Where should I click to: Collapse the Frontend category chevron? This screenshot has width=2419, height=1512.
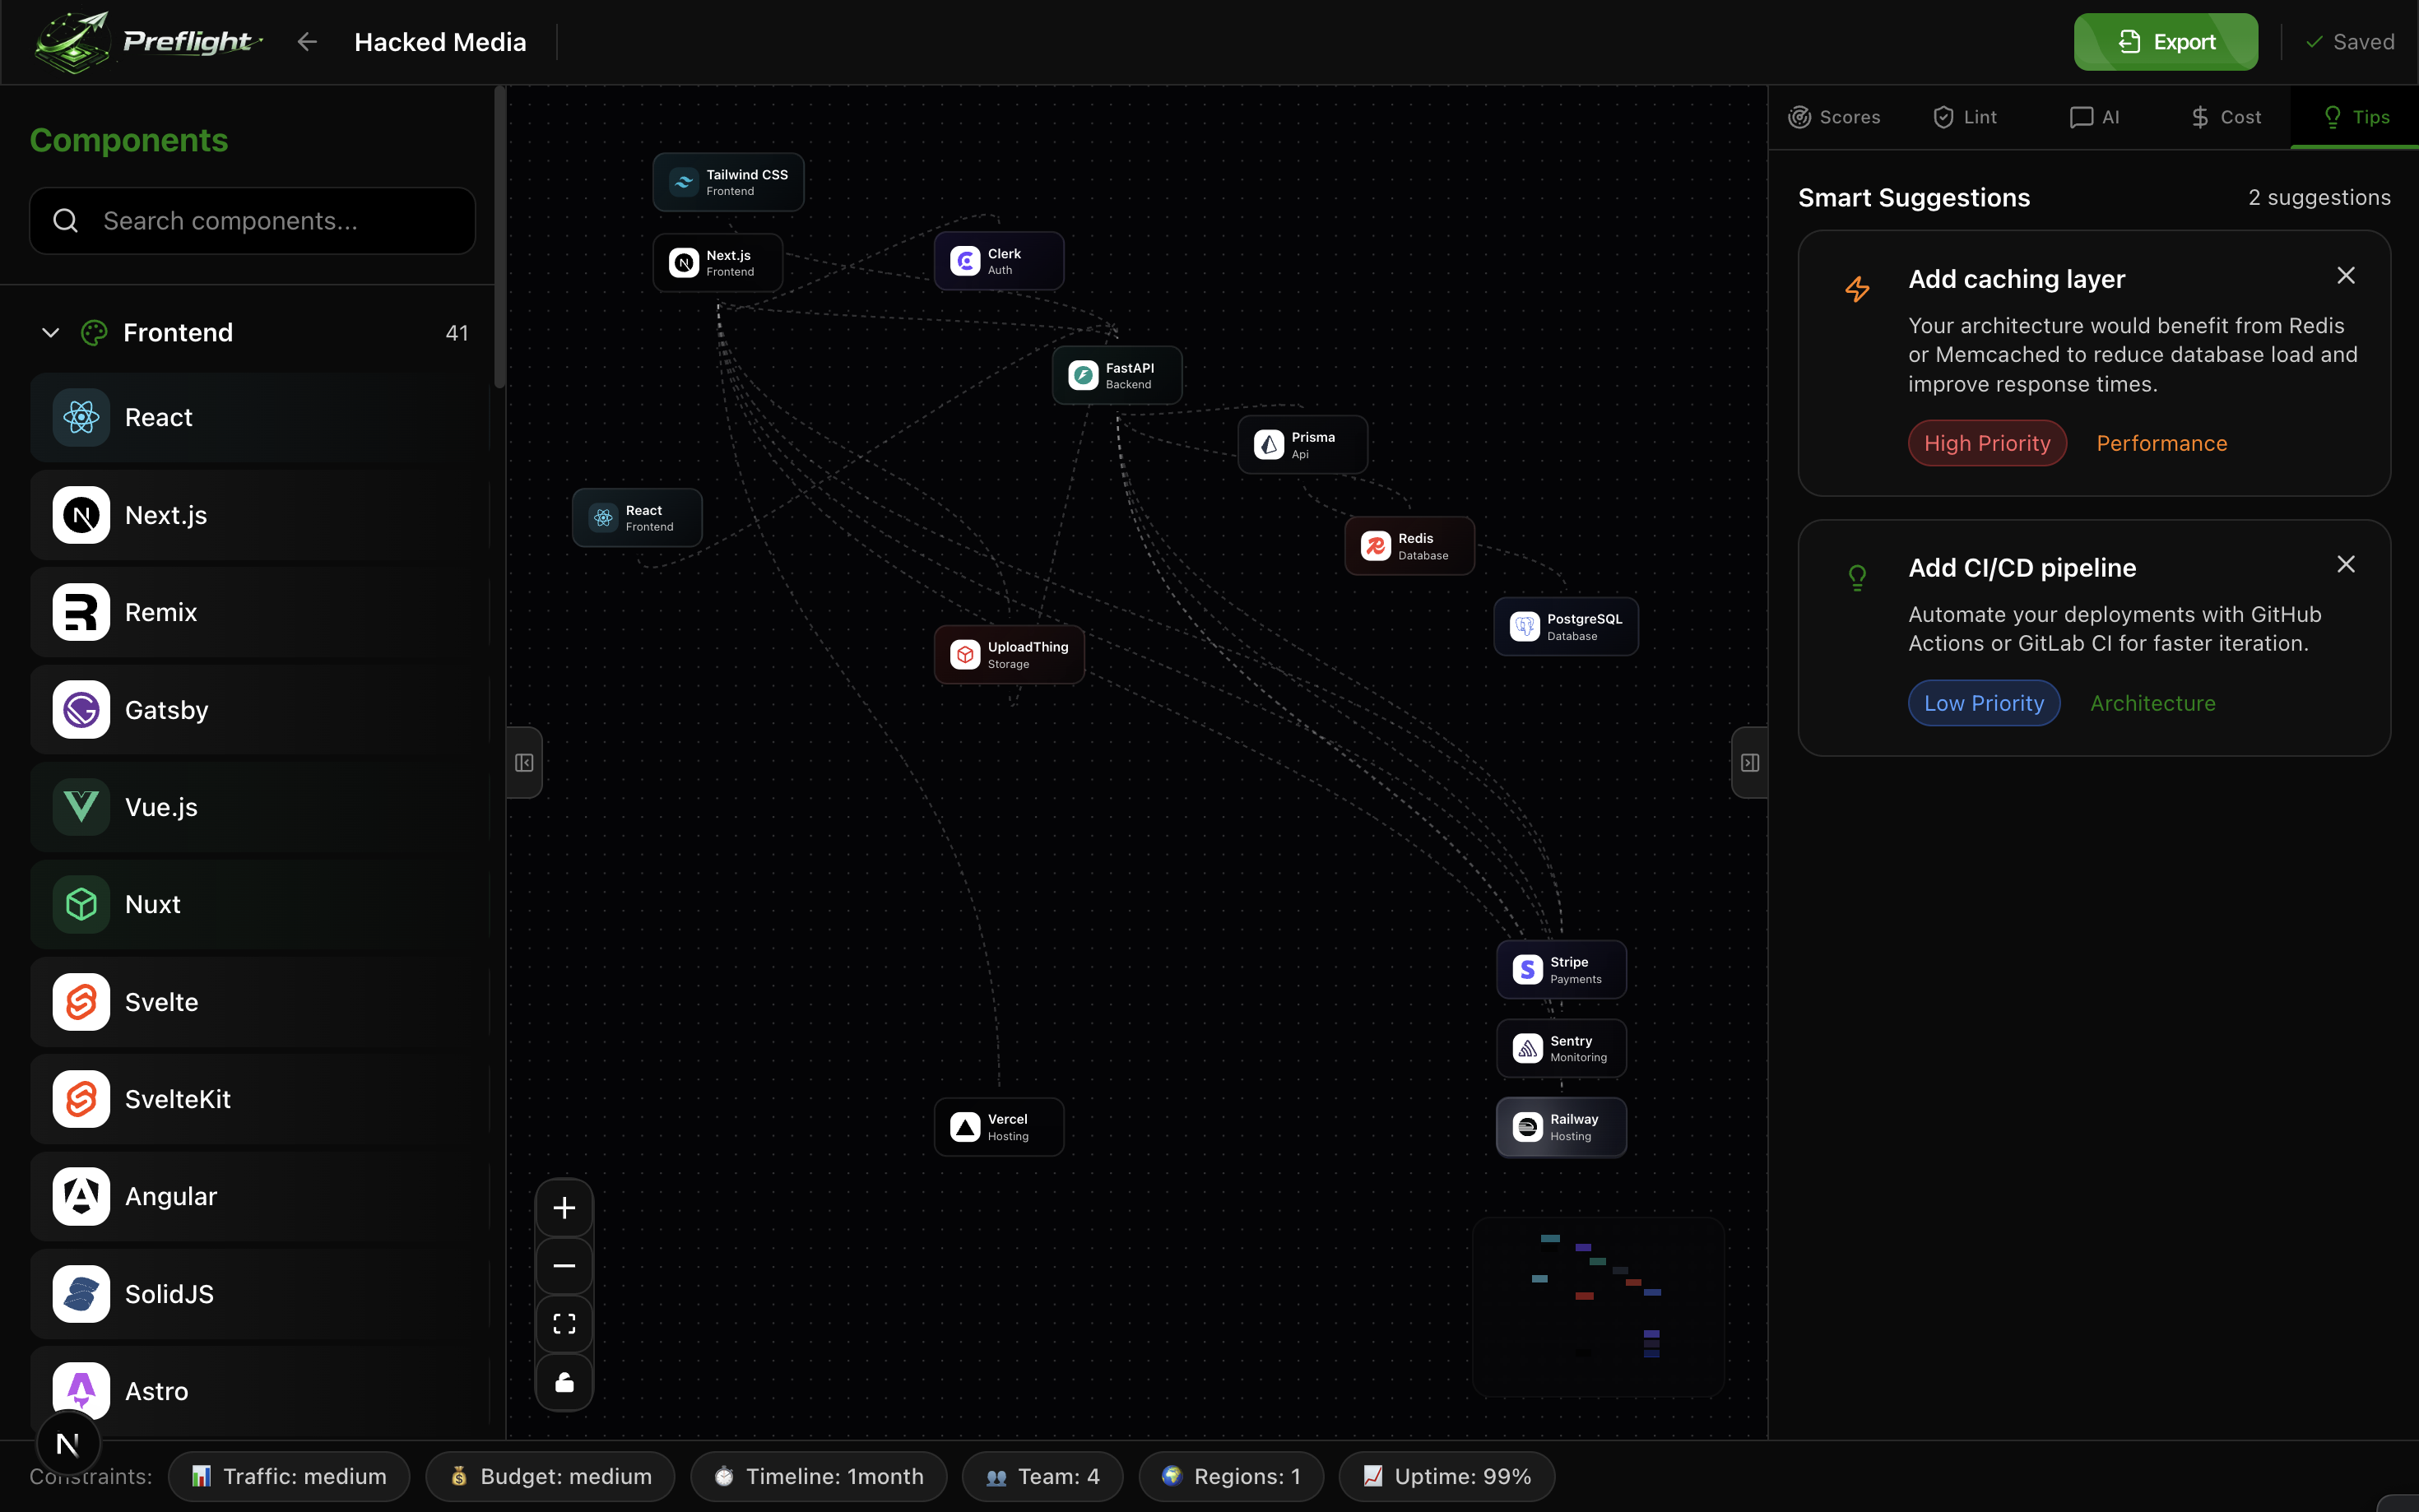click(50, 332)
